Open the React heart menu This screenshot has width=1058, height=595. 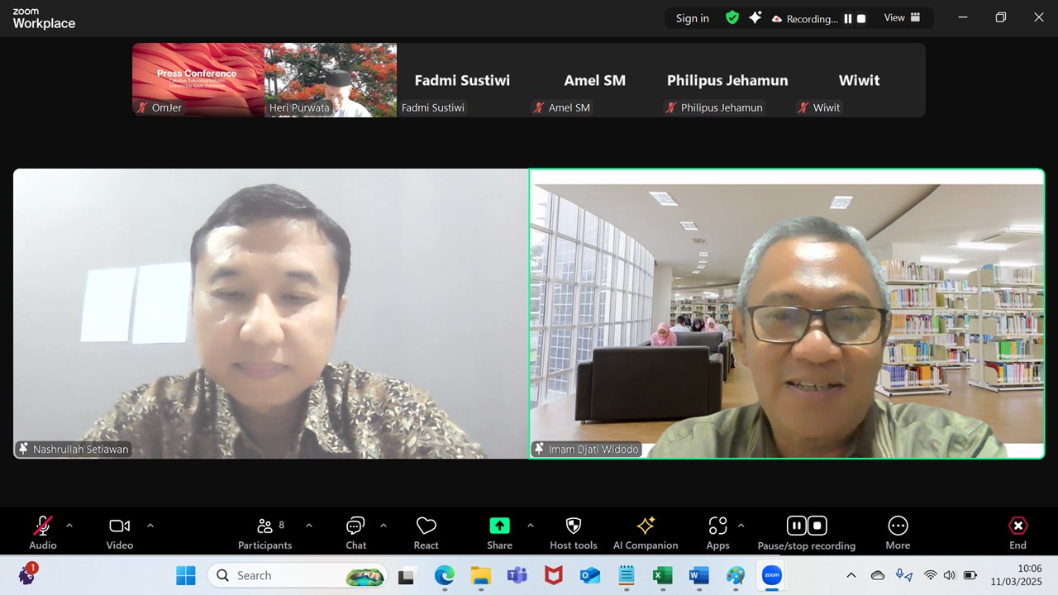pos(426,533)
